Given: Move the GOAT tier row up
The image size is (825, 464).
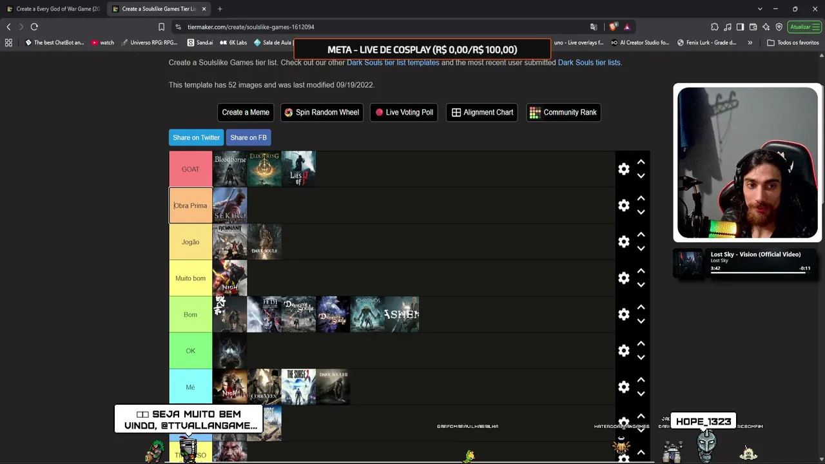Looking at the screenshot, I should click(641, 162).
